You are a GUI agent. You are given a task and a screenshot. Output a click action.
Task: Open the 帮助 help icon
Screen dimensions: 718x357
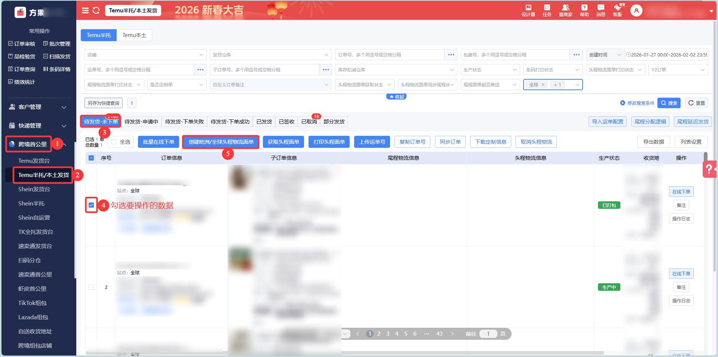pos(584,10)
